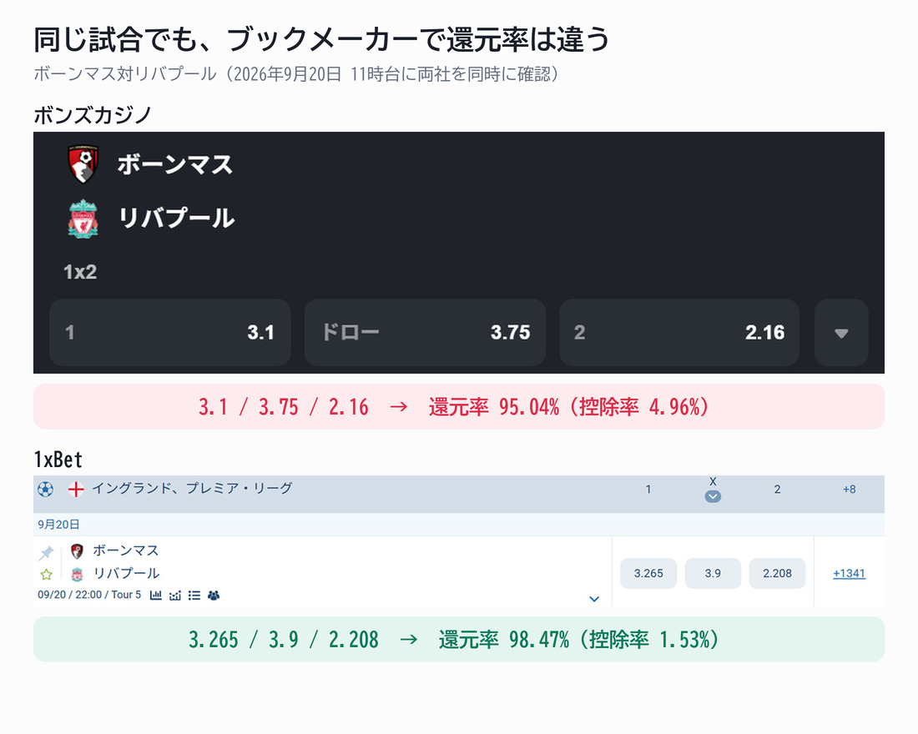Open イングランド、プレミア・リーグ league title
918x734 pixels.
coord(192,488)
